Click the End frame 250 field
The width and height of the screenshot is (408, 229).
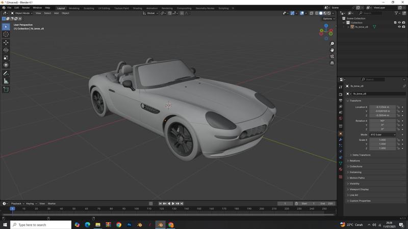pos(327,204)
